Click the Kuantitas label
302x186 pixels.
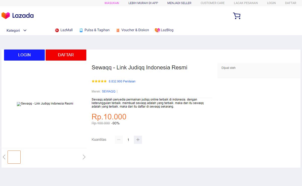99,140
